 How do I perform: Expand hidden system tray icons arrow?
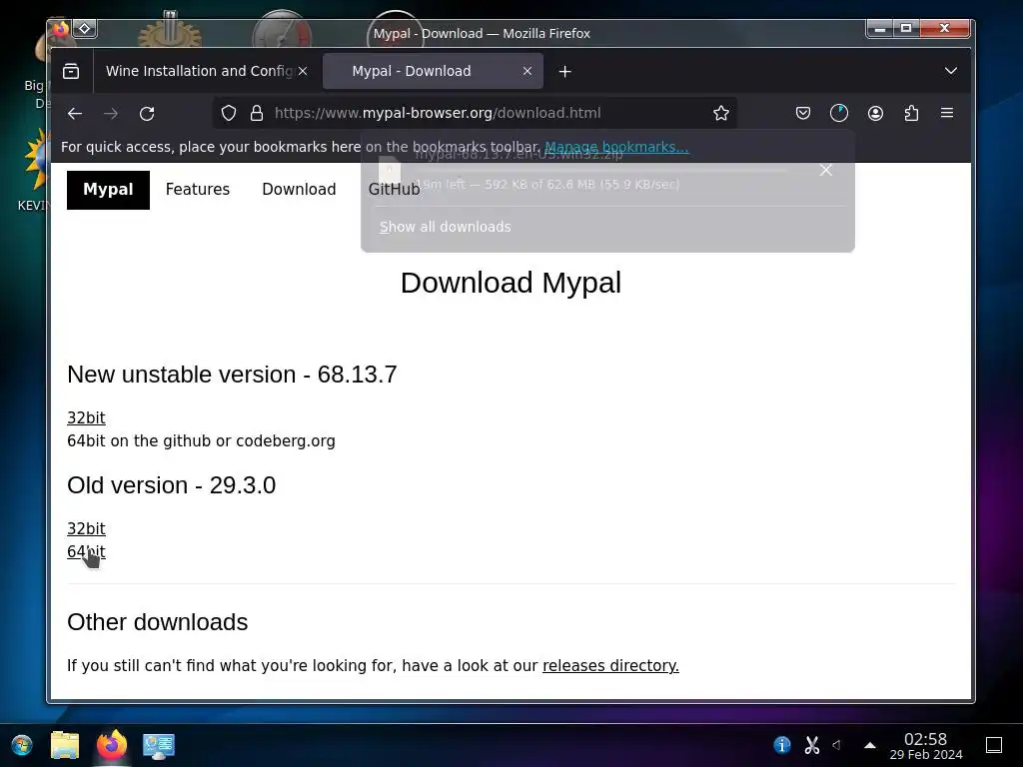(870, 745)
